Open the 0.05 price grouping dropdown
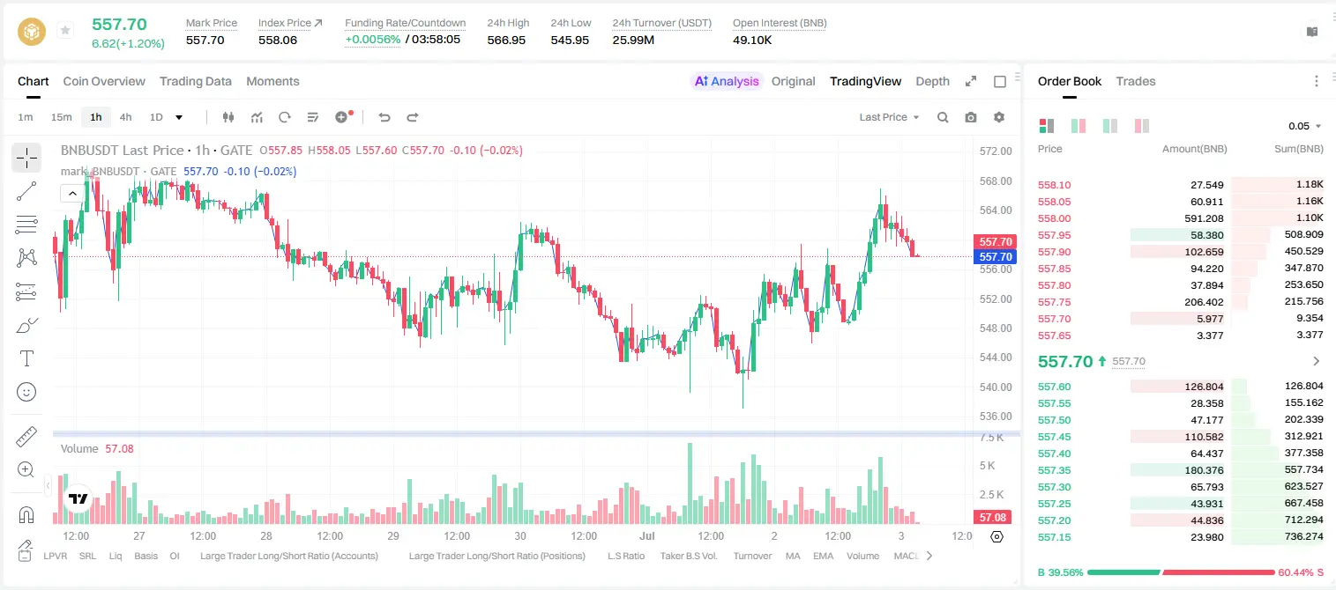Screen dimensions: 1336x590 coord(1305,126)
